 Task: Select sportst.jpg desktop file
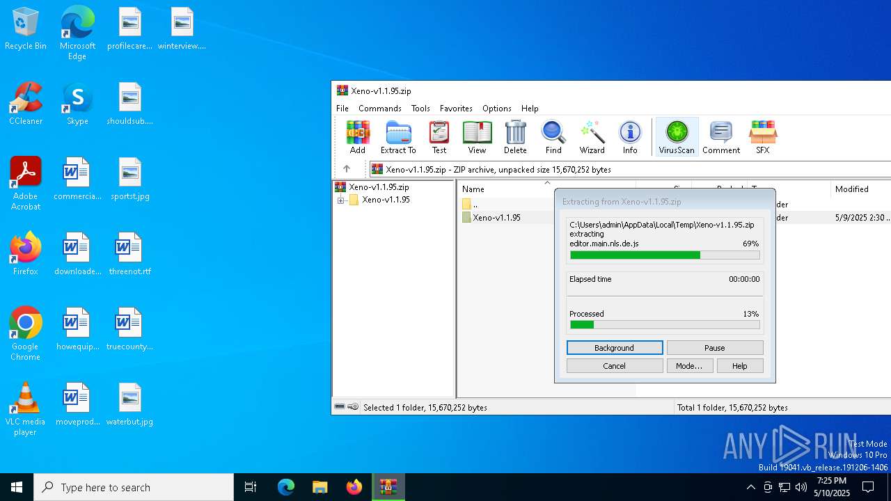click(130, 180)
